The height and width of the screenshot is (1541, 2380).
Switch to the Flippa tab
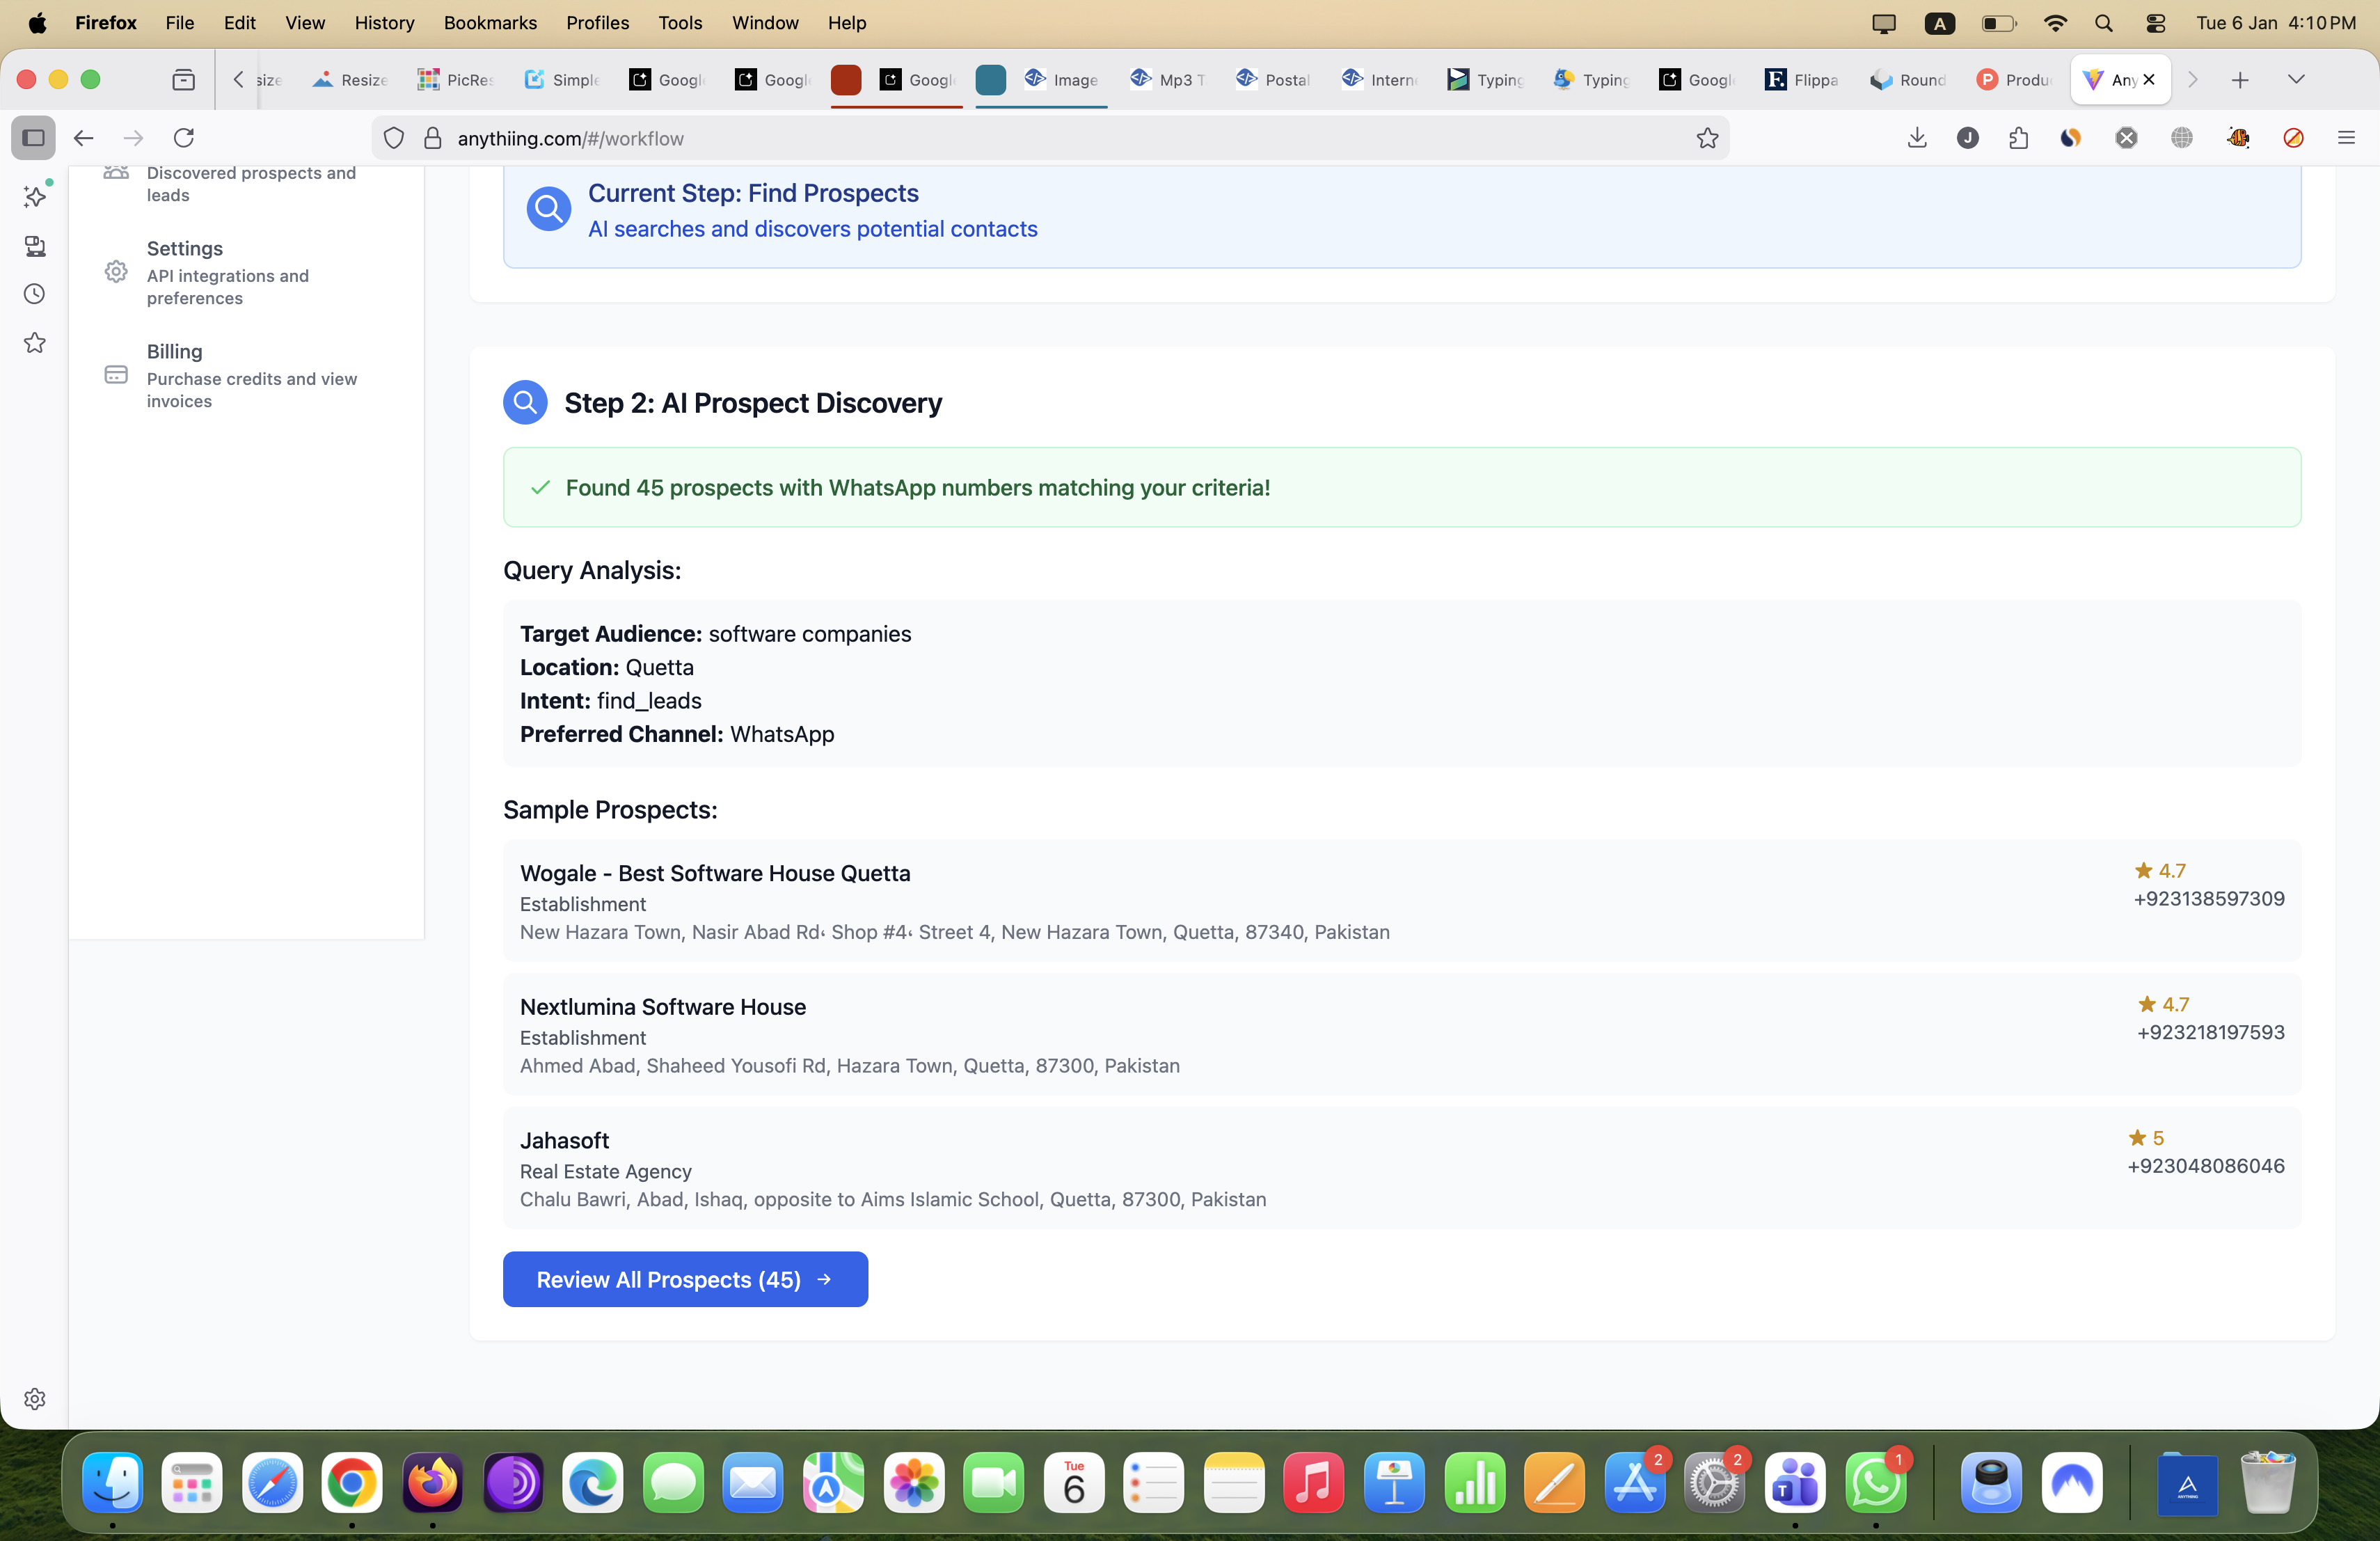coord(1801,80)
